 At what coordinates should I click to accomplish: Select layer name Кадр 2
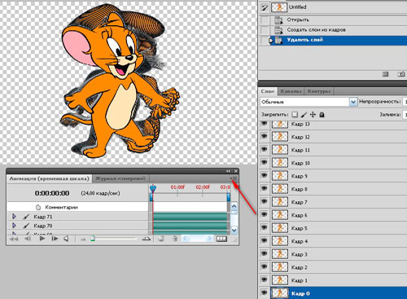pyautogui.click(x=300, y=267)
